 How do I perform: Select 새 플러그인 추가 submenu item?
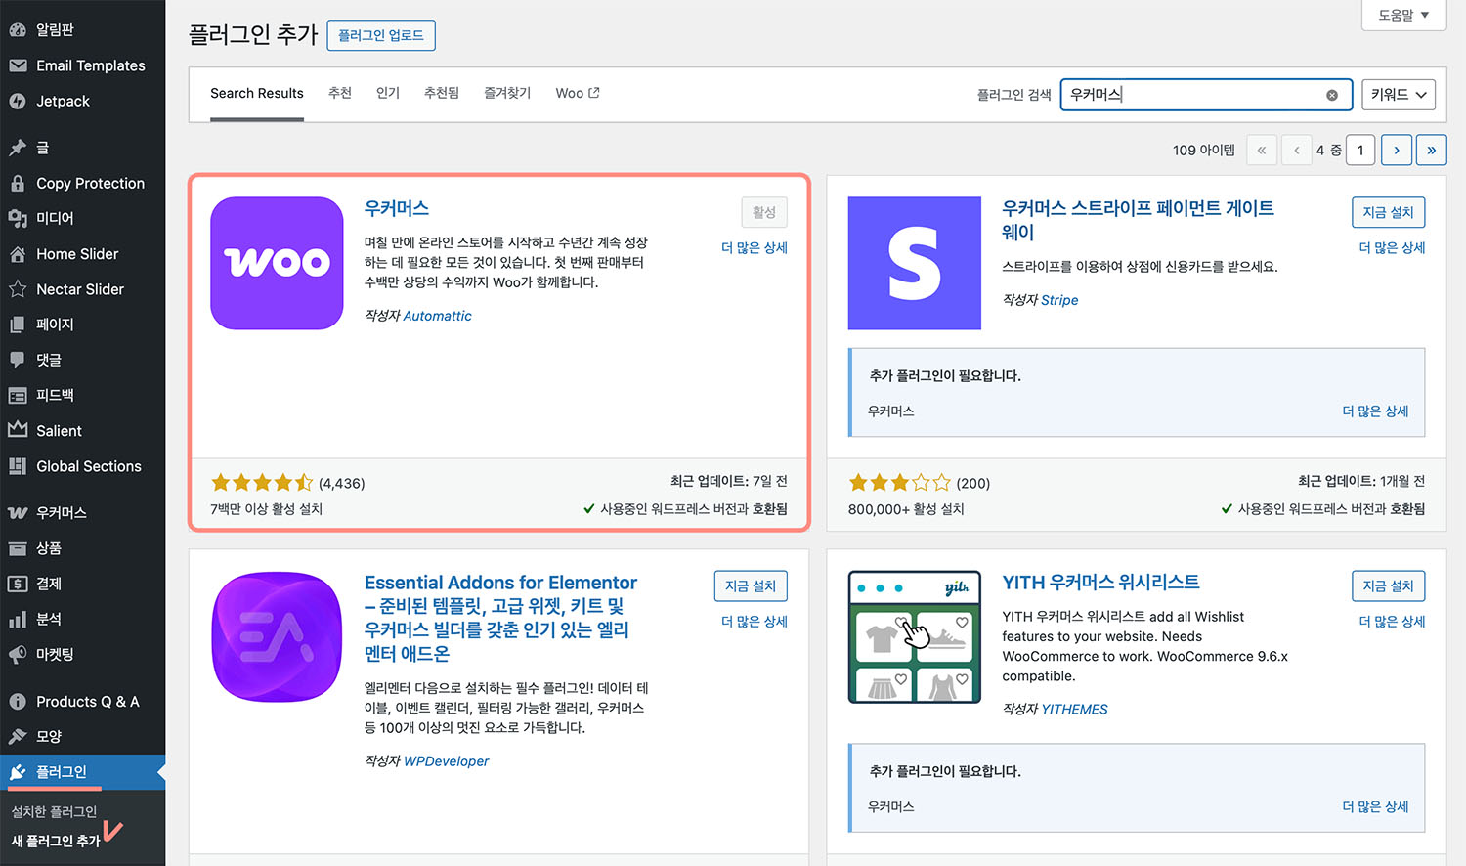coord(56,841)
